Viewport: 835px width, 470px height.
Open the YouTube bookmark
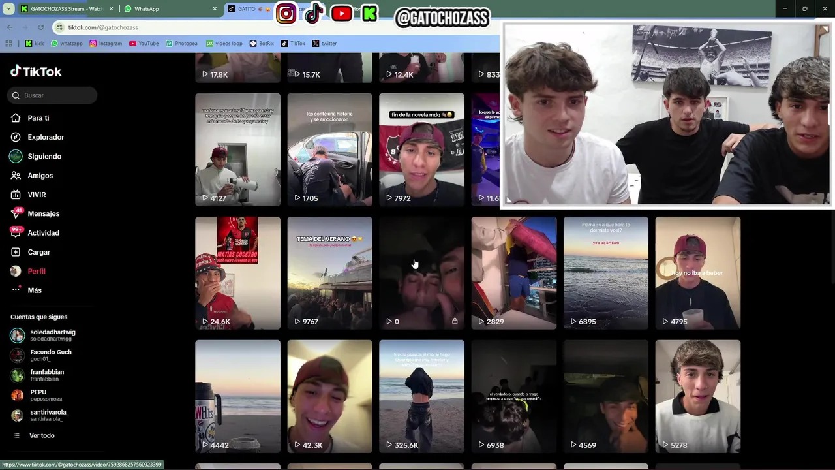[x=144, y=44]
